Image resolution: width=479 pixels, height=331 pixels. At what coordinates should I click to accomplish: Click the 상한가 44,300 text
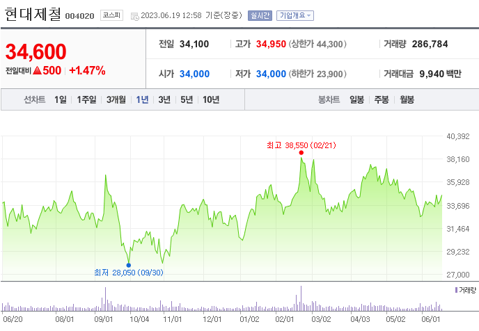pos(317,44)
